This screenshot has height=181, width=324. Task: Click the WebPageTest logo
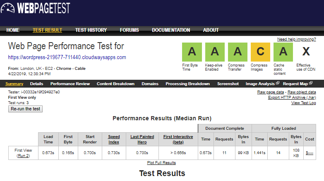[35, 8]
